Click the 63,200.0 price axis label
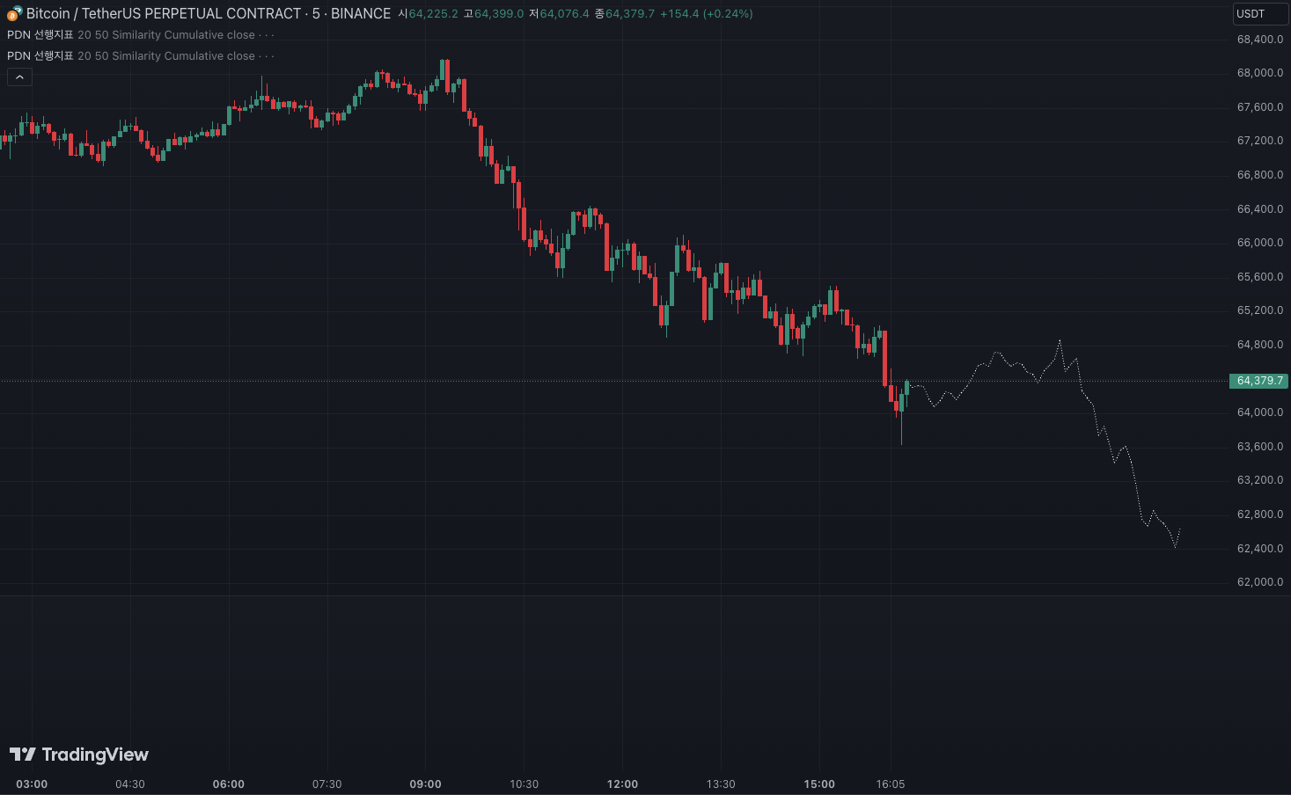The image size is (1291, 795). tap(1260, 480)
